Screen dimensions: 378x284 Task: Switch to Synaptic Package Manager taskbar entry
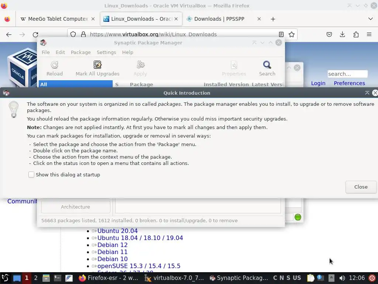(239, 278)
